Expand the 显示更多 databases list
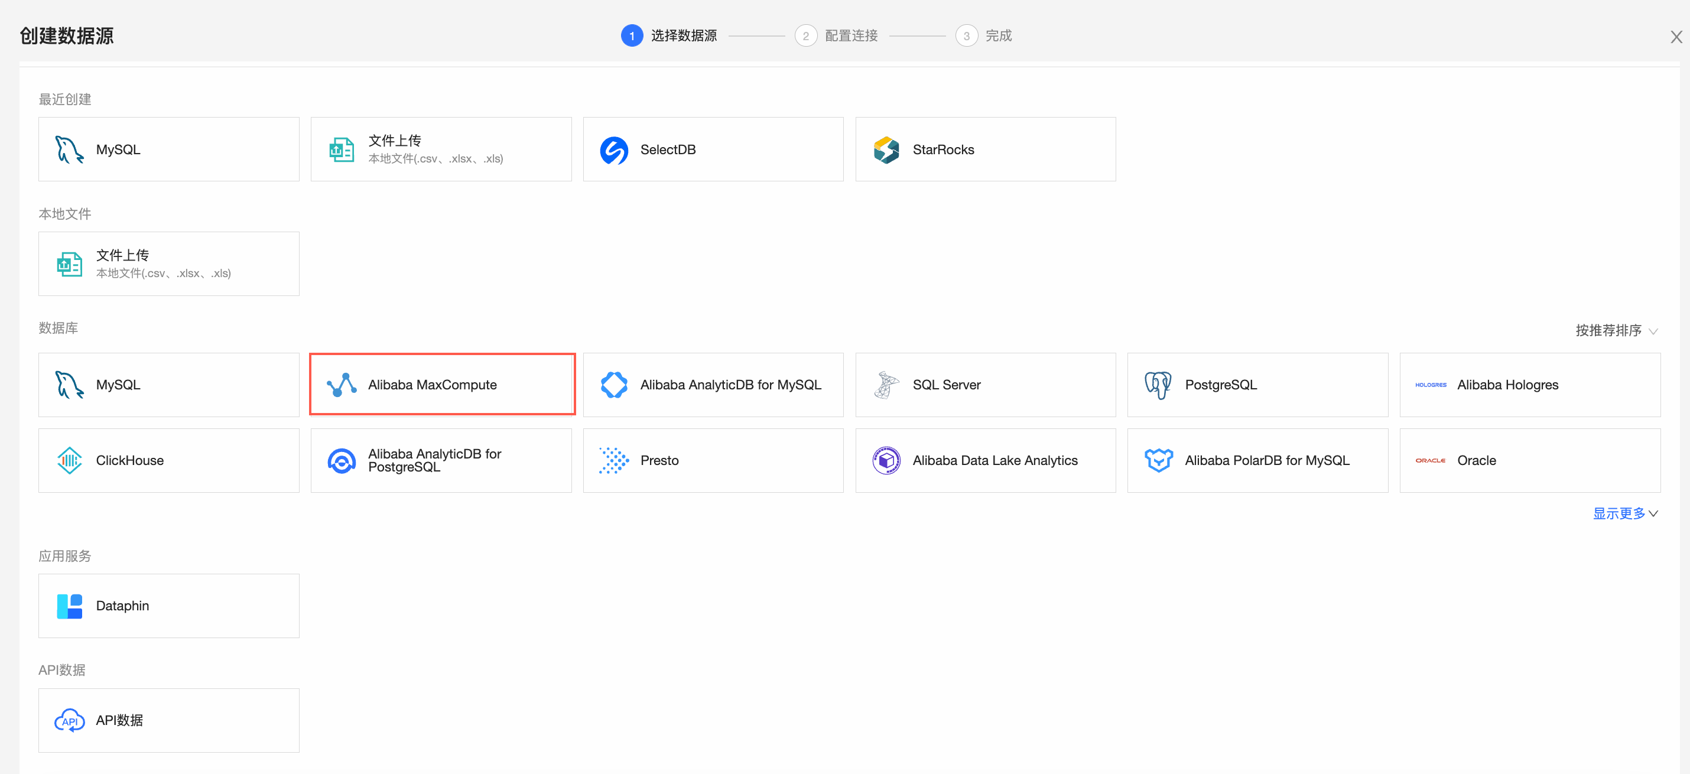 (1625, 513)
